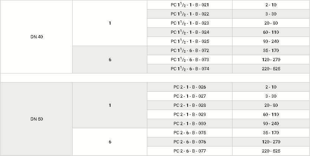
Task: Click the DN 50 size cell
Action: click(36, 119)
